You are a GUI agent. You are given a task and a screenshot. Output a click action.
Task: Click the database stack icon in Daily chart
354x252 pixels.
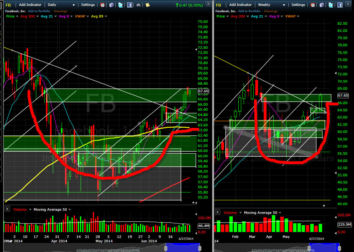112,5
